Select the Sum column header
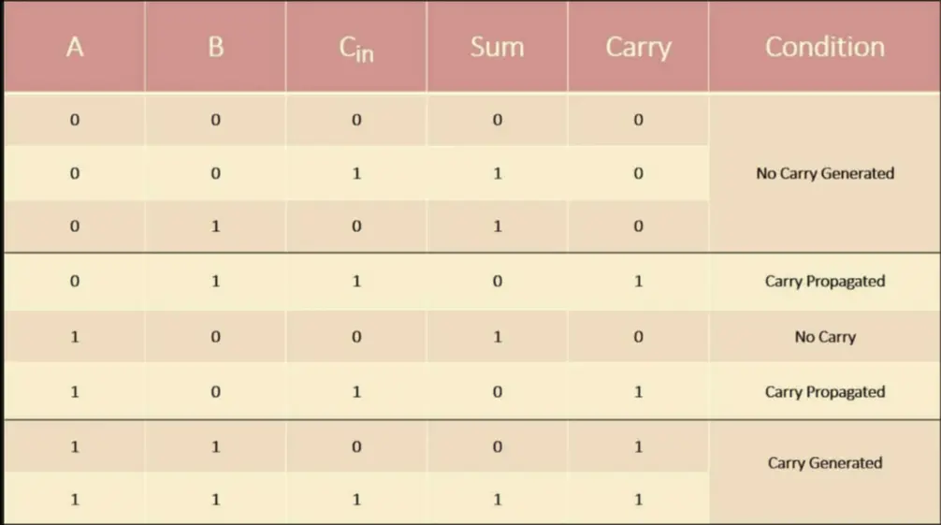 click(497, 48)
